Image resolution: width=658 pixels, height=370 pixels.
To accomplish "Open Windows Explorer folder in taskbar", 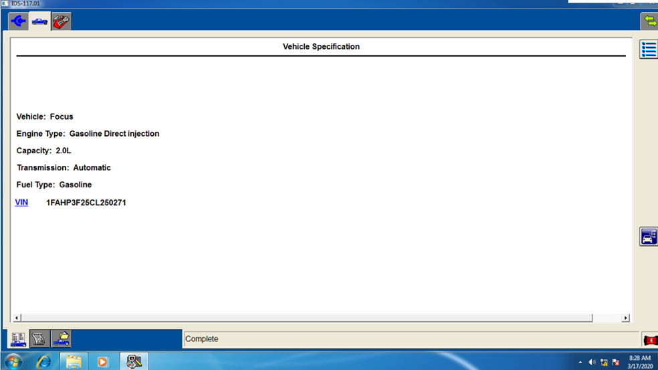I will pyautogui.click(x=74, y=361).
